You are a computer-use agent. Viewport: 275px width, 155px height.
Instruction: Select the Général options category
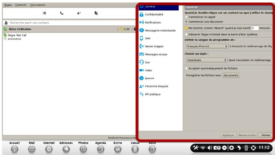159,7
